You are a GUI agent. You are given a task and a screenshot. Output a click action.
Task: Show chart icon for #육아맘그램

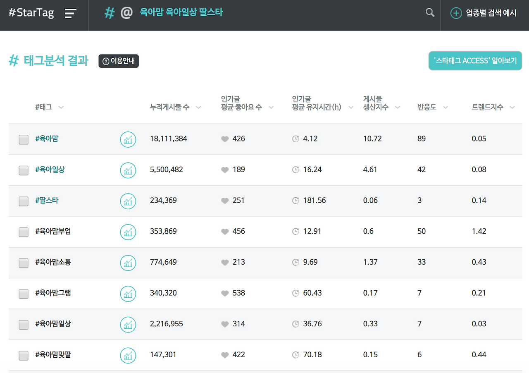click(128, 294)
